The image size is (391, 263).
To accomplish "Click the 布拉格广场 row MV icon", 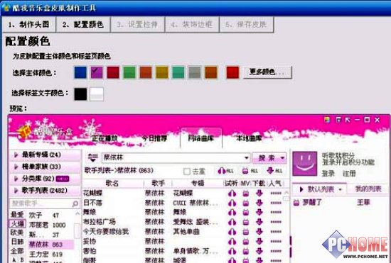I will click(246, 222).
